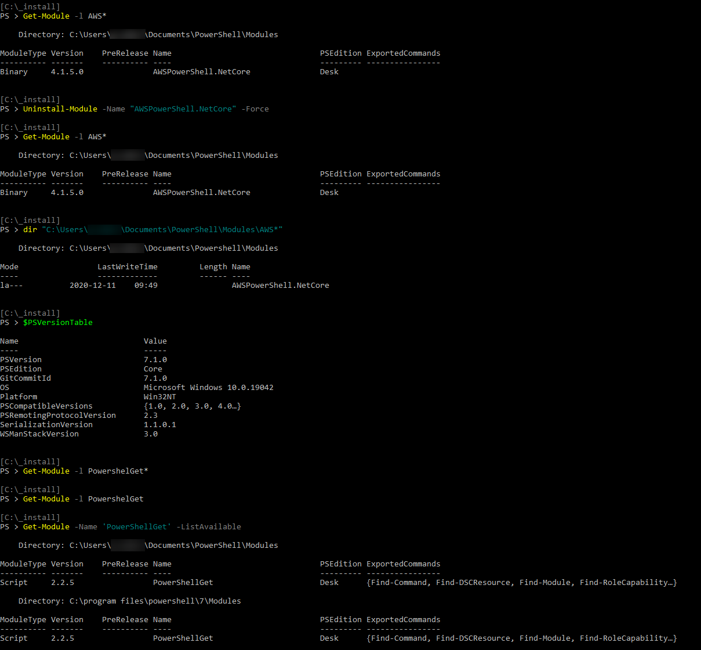The image size is (701, 650).
Task: Click the 7.1.0 value beside GitCommitId
Action: tap(155, 378)
